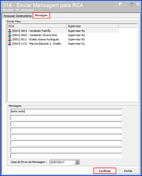Screen dimensions: 142x176
Task: Sort by RCA column header
Action: coord(37,26)
